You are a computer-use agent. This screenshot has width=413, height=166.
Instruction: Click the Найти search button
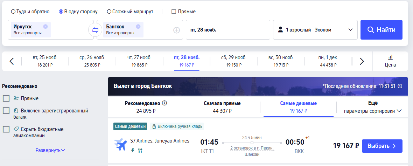click(381, 30)
